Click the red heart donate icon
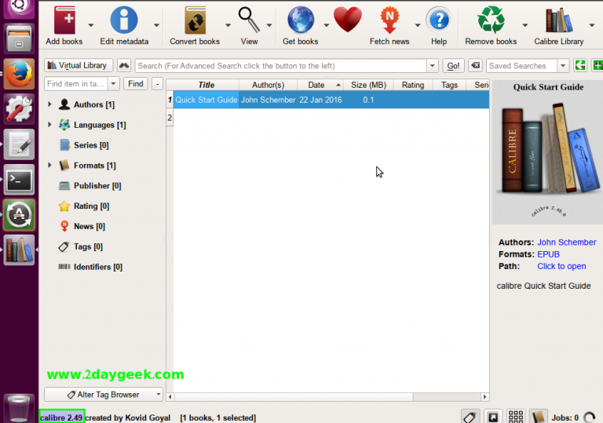This screenshot has height=423, width=603. [x=348, y=20]
